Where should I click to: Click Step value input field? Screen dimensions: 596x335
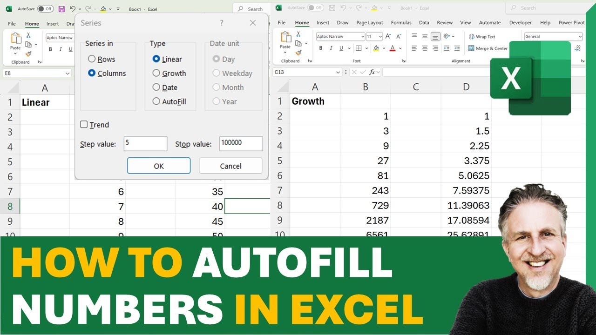145,144
